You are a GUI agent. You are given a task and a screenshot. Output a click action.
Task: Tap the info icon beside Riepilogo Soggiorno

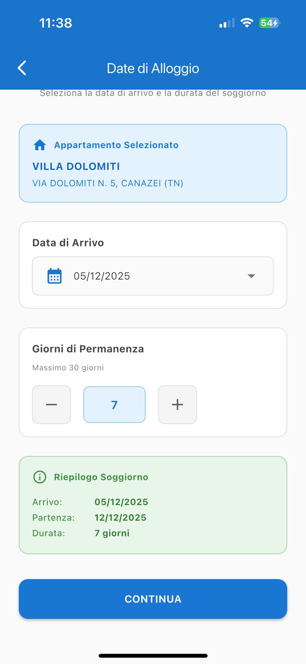click(39, 477)
